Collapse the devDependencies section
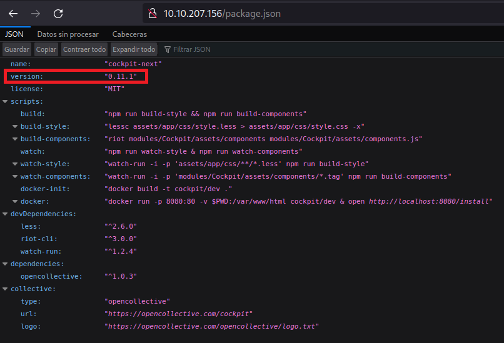Screen dimensions: 504x343 pos(6,214)
